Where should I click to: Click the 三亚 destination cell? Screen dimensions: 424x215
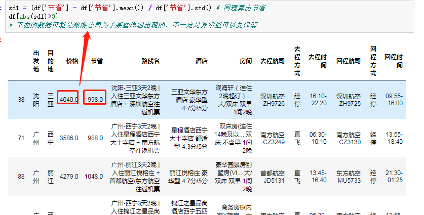51,100
